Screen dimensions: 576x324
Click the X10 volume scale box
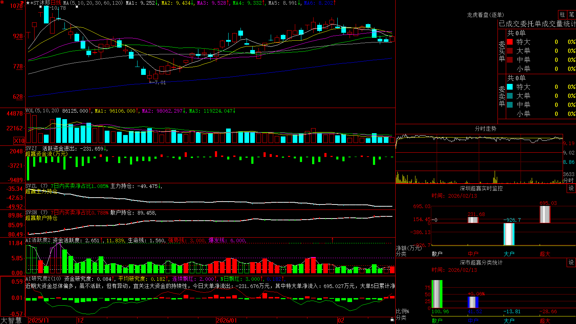[x=19, y=141]
